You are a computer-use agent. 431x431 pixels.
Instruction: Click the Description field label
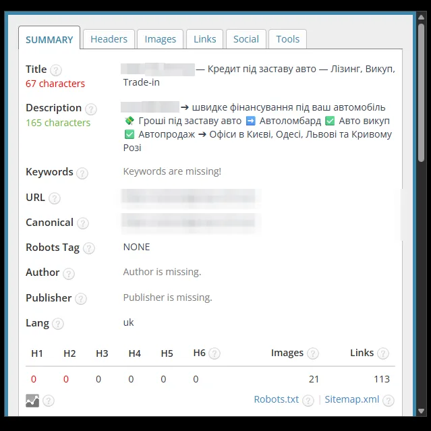(x=53, y=108)
